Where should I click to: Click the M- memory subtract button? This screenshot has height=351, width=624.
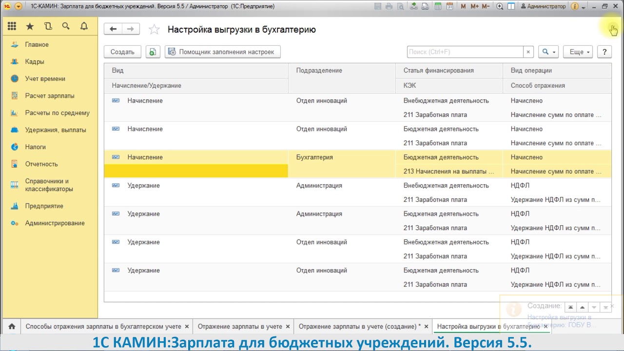pyautogui.click(x=486, y=6)
